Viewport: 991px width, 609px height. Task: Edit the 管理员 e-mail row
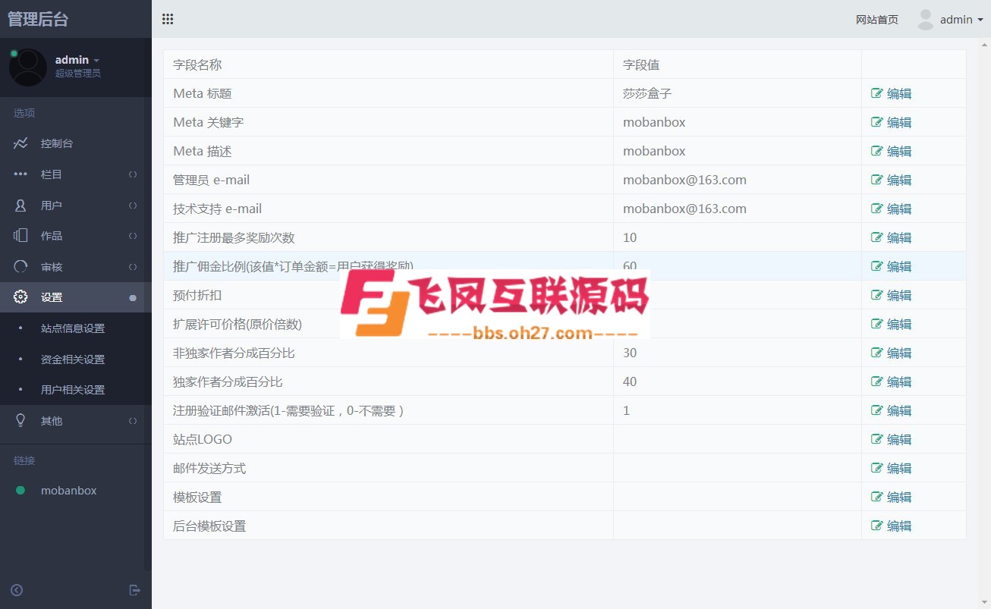tap(892, 180)
